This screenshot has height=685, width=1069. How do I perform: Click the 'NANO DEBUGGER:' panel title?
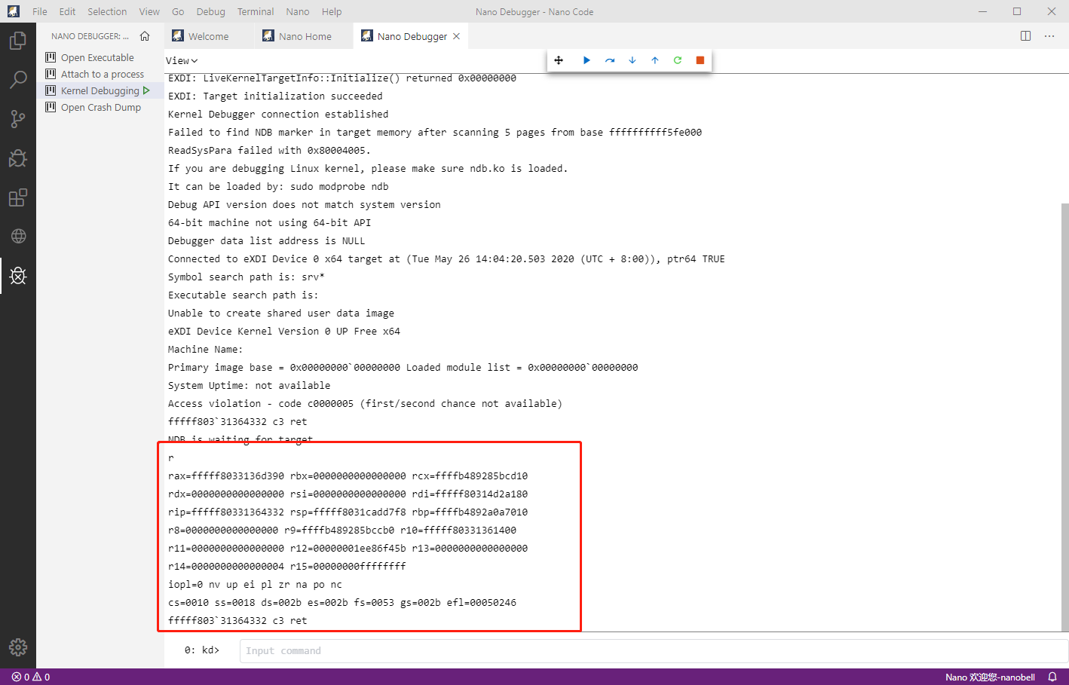[90, 36]
